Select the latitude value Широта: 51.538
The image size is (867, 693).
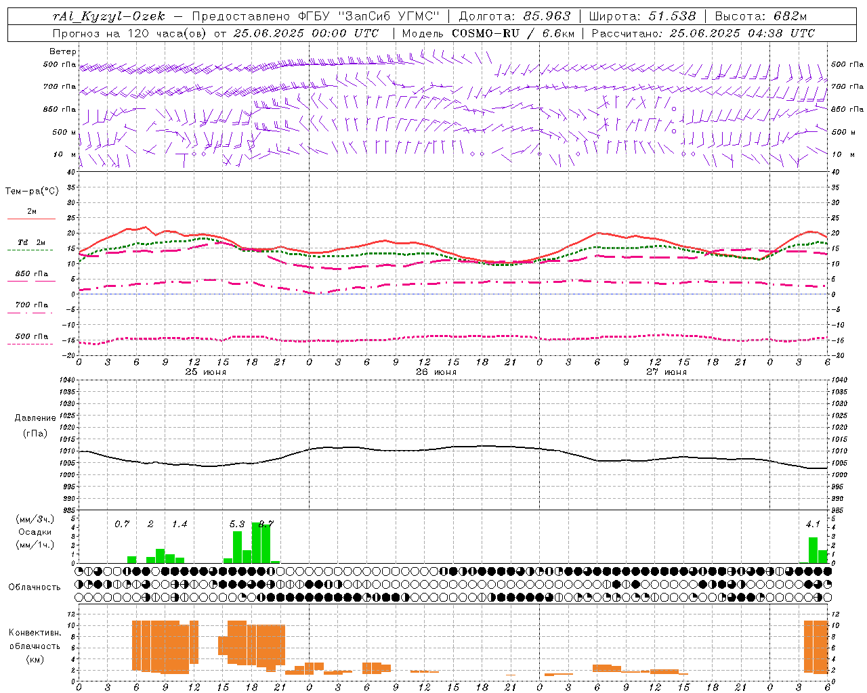[x=643, y=16]
